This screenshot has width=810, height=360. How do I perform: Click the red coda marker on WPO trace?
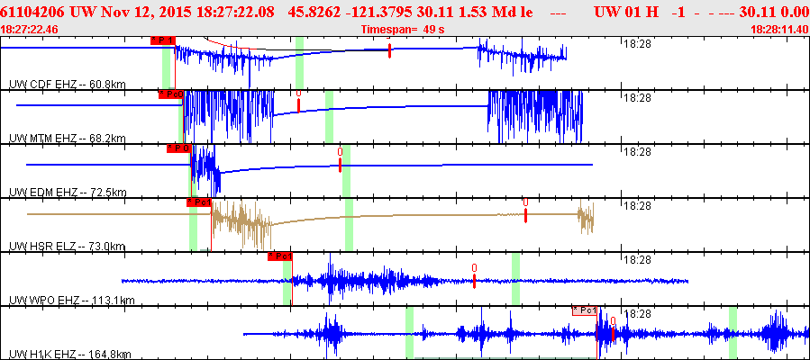coord(474,279)
